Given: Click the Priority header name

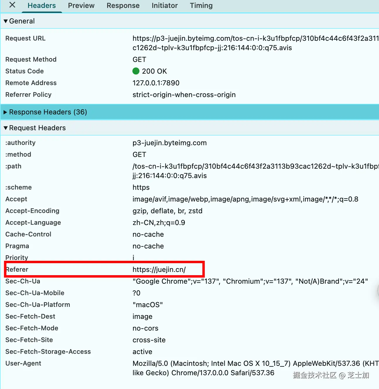Looking at the screenshot, I should [17, 258].
